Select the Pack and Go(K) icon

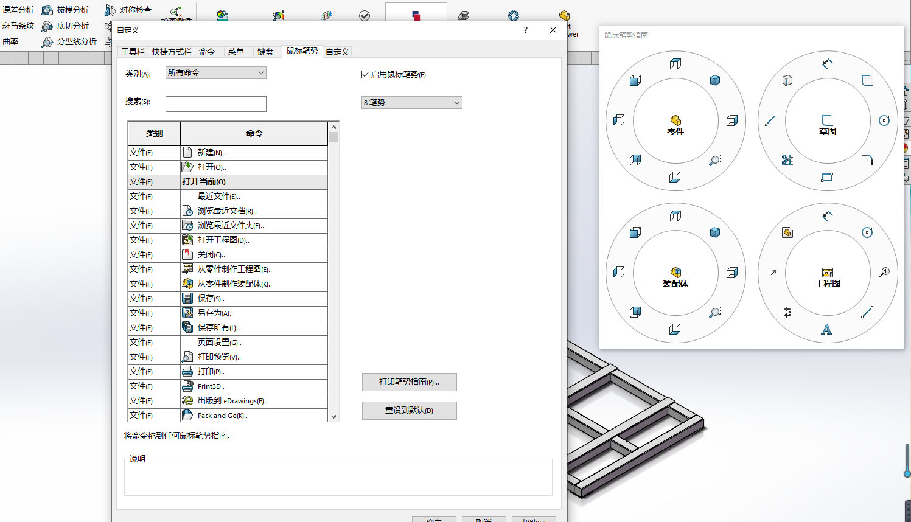[187, 415]
